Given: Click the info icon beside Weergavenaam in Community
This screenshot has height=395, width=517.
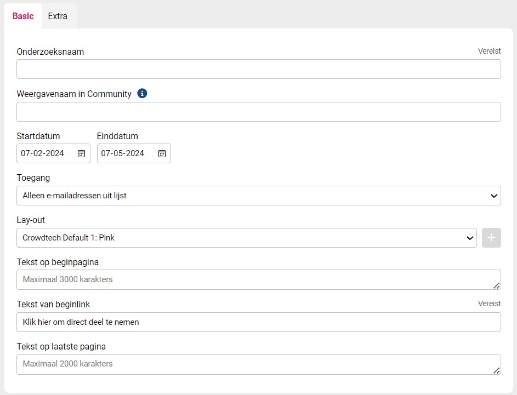Looking at the screenshot, I should coord(142,94).
